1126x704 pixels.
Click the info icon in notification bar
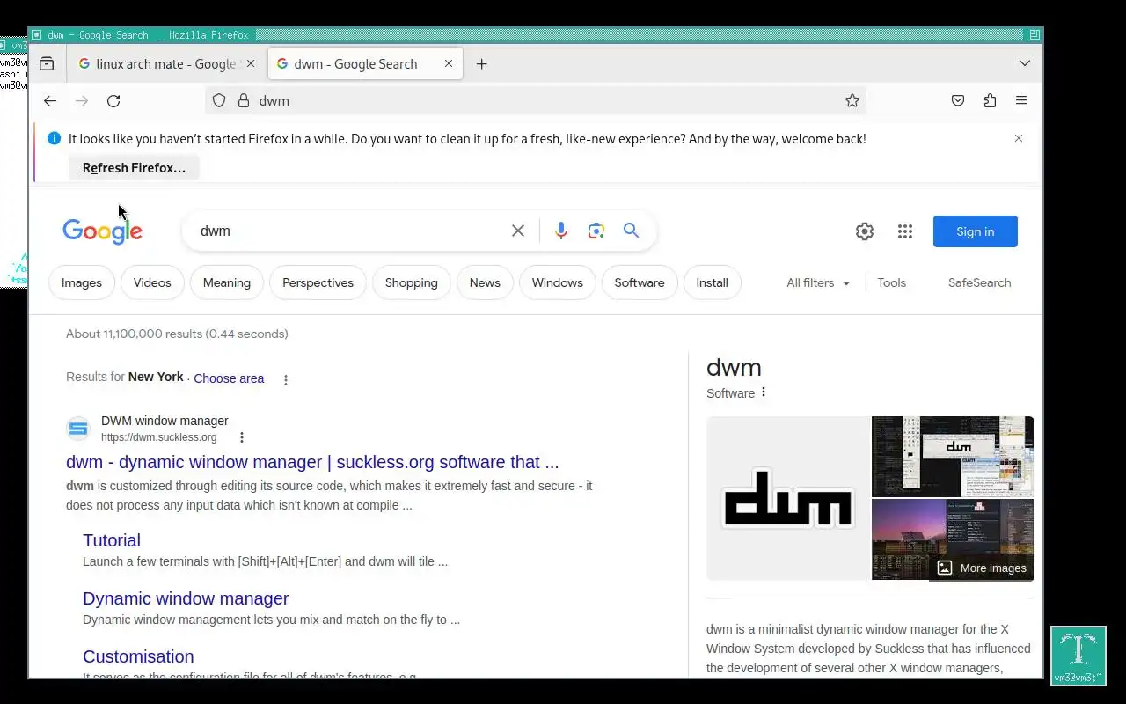click(54, 138)
